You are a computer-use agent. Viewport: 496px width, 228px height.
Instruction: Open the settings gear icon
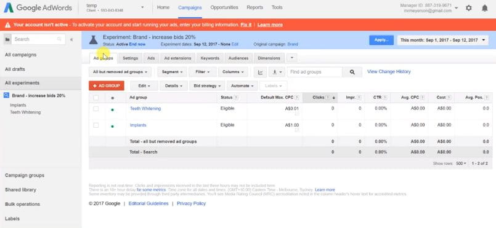point(469,8)
